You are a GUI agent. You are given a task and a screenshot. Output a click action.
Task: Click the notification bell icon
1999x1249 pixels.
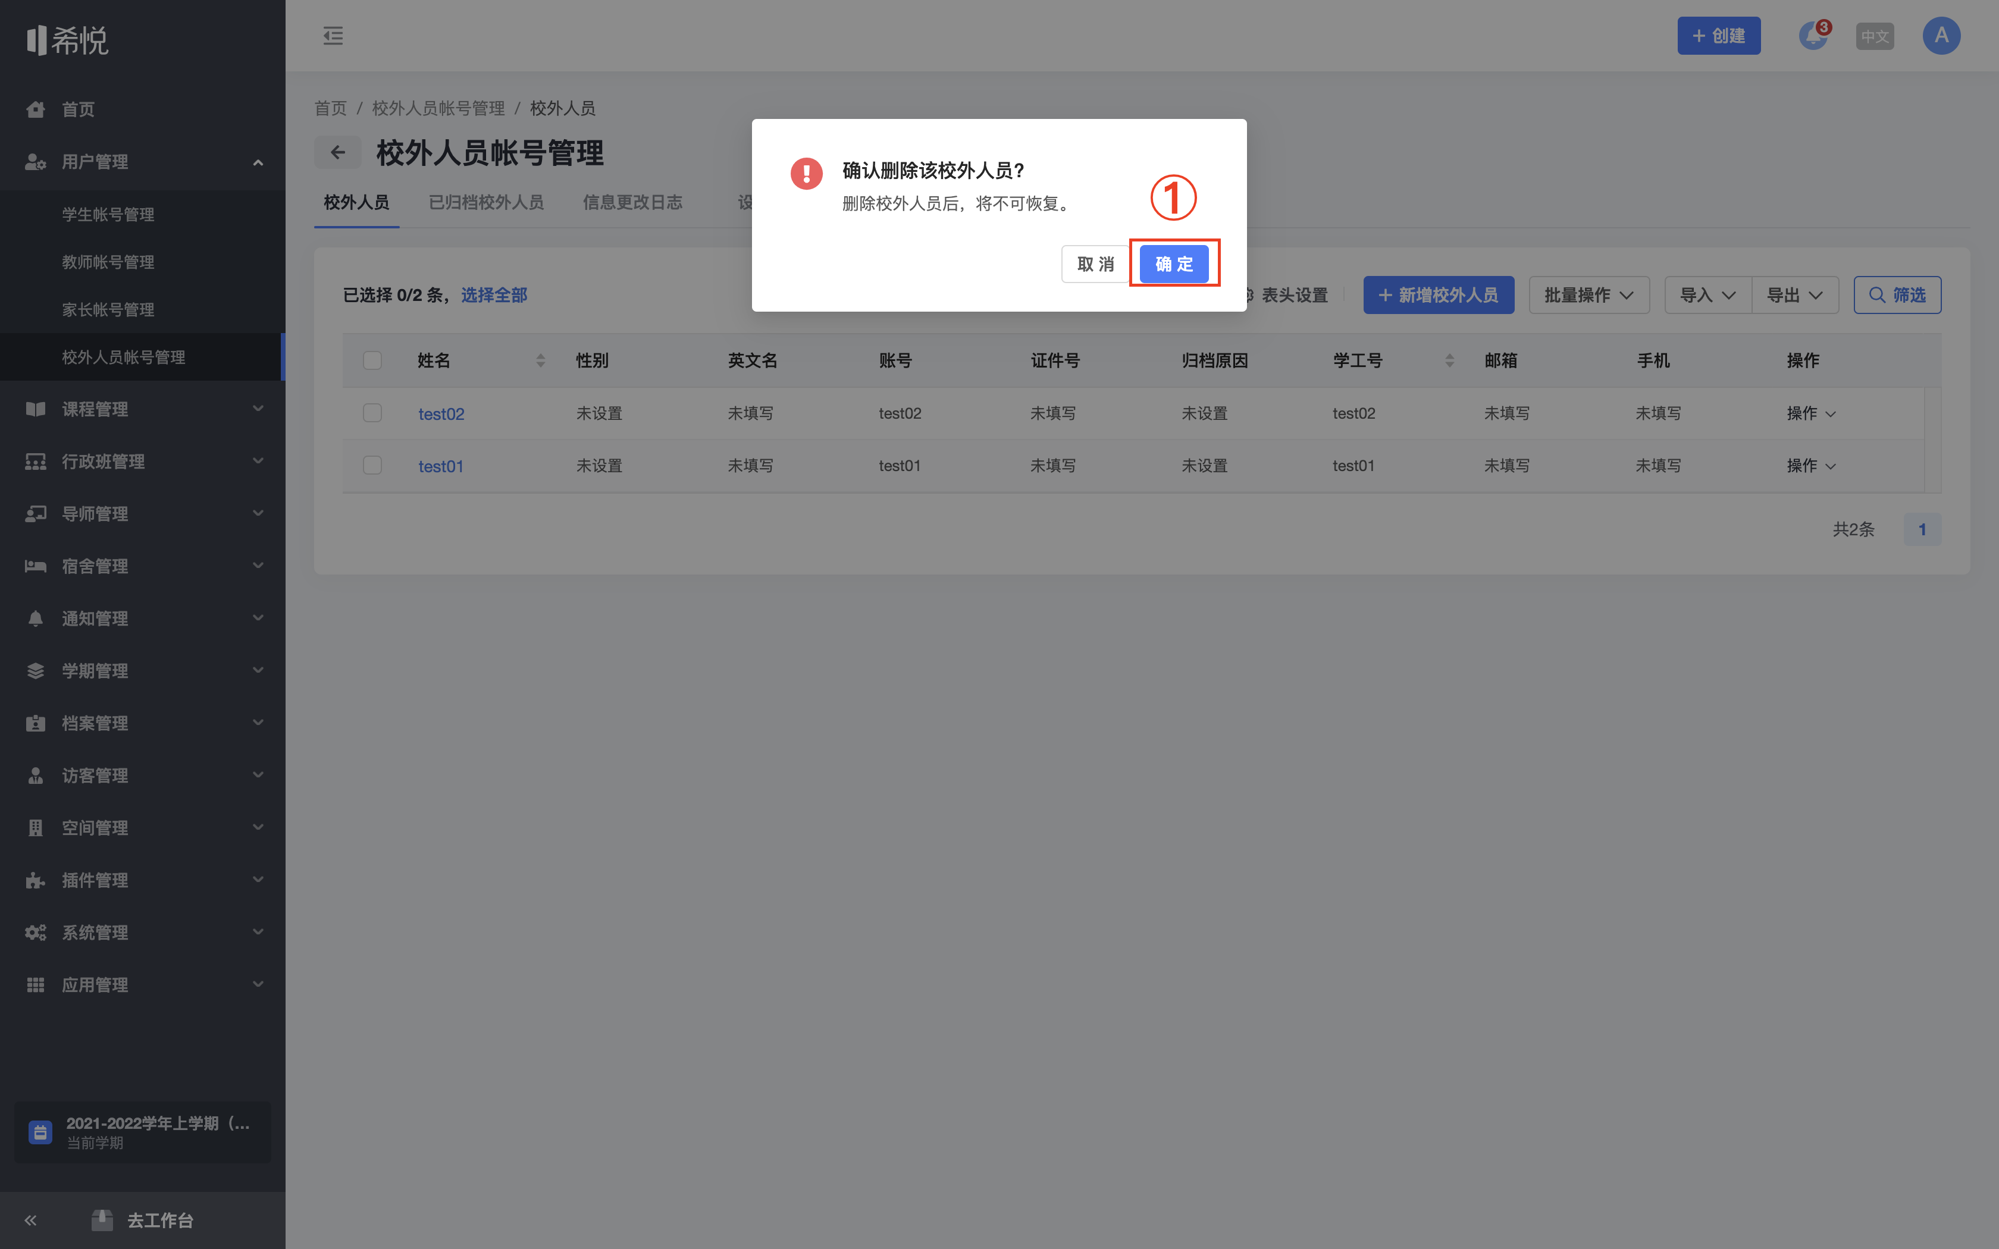pos(1812,36)
